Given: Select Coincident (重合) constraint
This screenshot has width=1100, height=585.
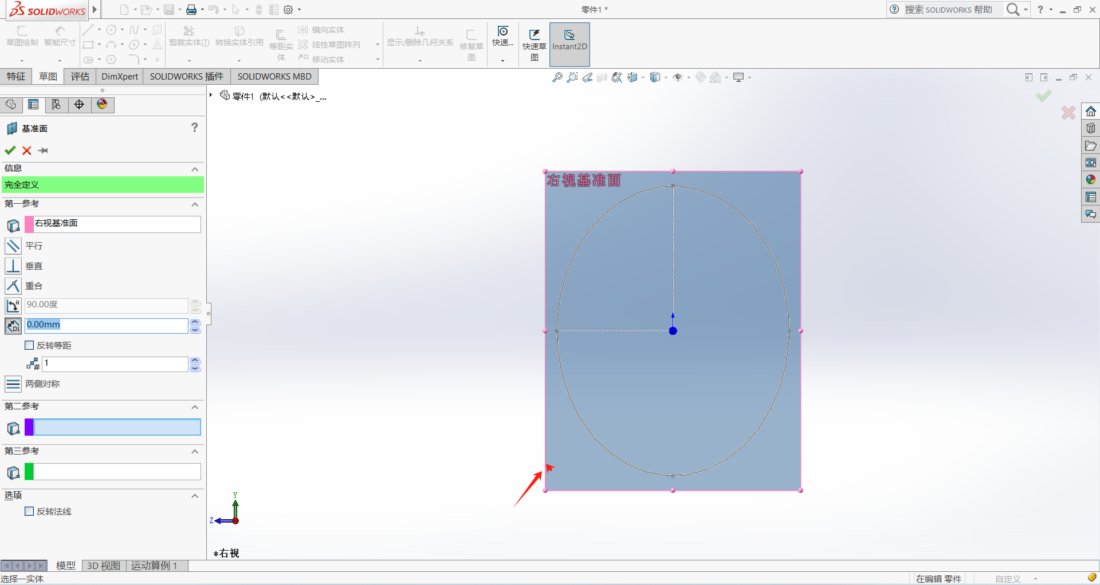Looking at the screenshot, I should (x=13, y=286).
